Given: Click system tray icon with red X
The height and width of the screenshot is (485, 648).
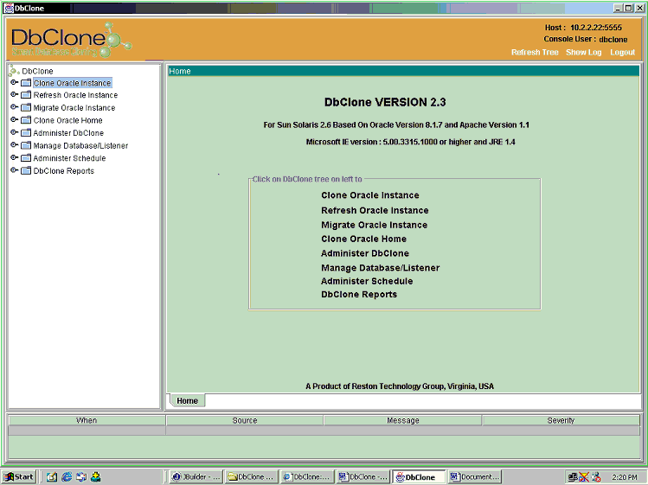Looking at the screenshot, I should tap(583, 477).
